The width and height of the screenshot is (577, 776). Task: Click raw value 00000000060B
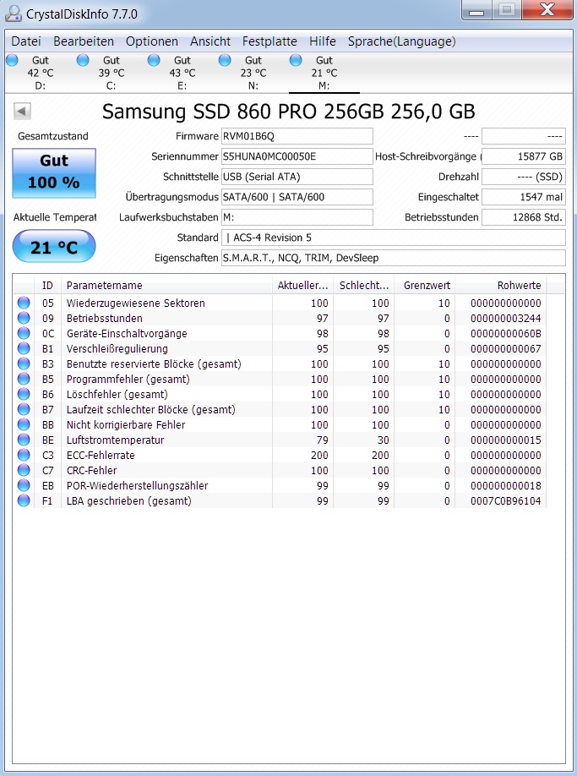(505, 334)
